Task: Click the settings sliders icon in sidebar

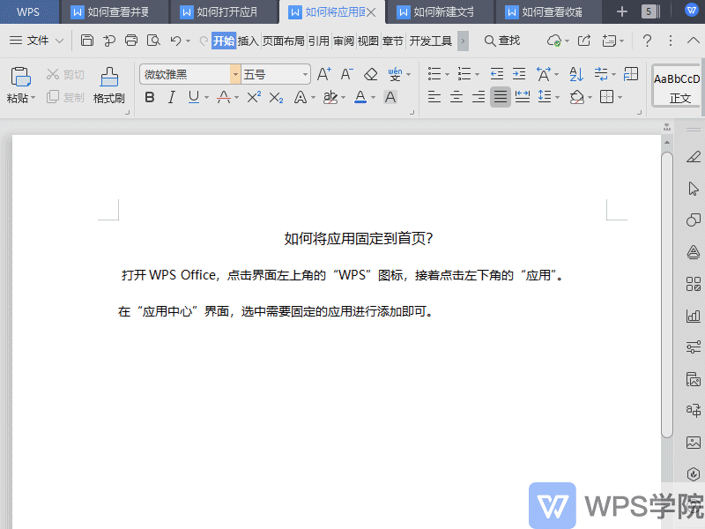Action: tap(694, 346)
